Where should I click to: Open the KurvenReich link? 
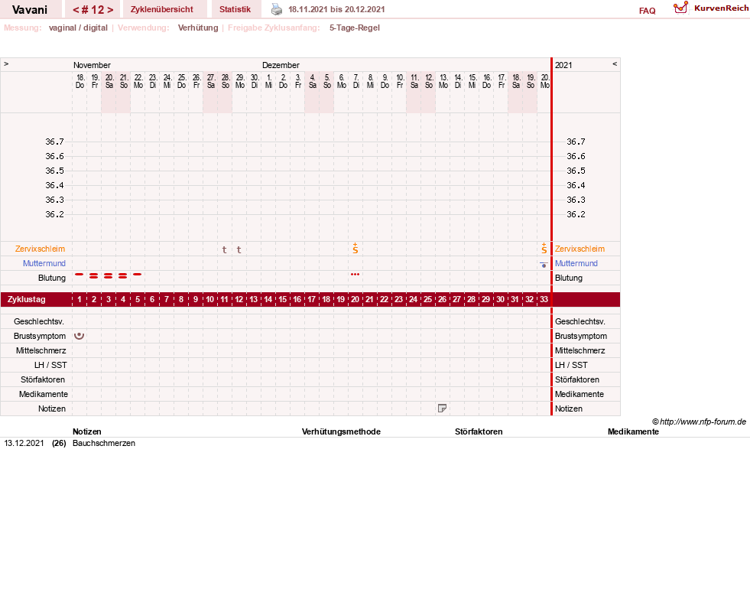pos(721,8)
